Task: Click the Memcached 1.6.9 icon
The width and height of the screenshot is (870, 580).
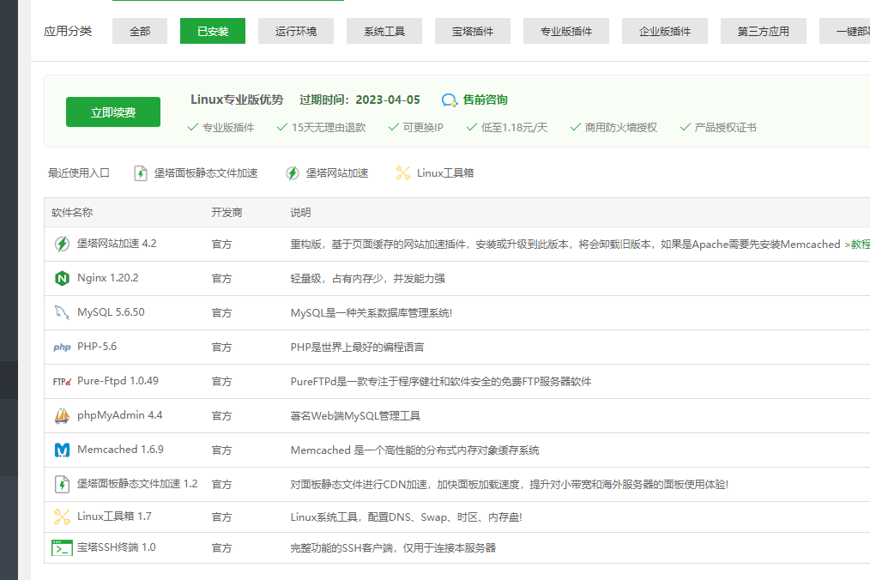Action: [62, 450]
